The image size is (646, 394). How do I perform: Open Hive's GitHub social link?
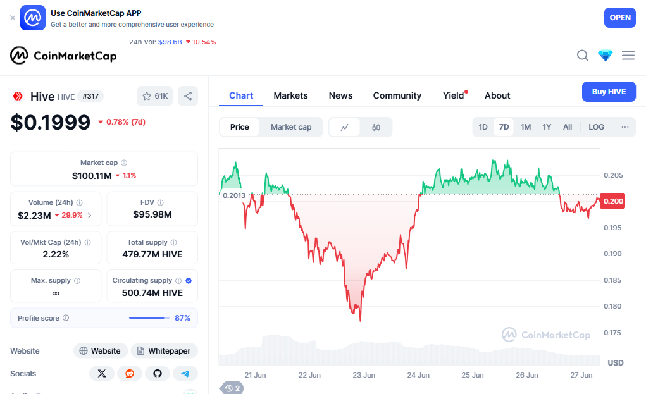click(158, 374)
